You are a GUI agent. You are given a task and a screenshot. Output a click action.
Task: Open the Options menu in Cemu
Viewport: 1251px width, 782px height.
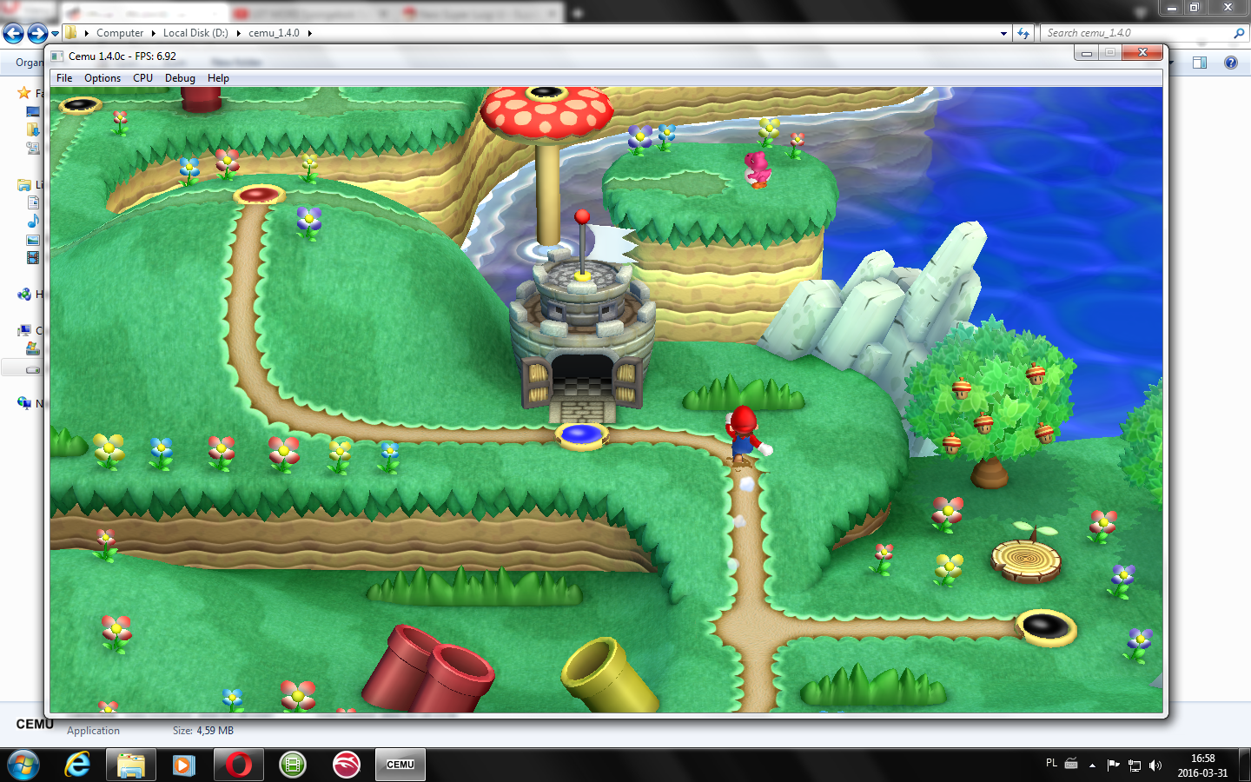103,78
